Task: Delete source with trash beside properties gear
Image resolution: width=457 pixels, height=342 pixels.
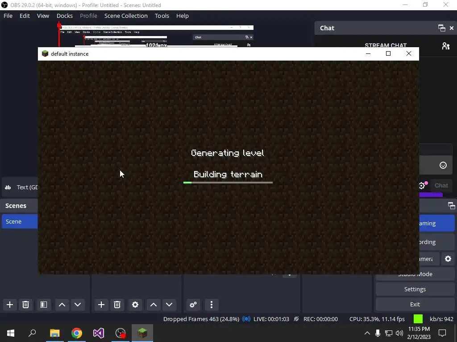Action: pyautogui.click(x=117, y=305)
